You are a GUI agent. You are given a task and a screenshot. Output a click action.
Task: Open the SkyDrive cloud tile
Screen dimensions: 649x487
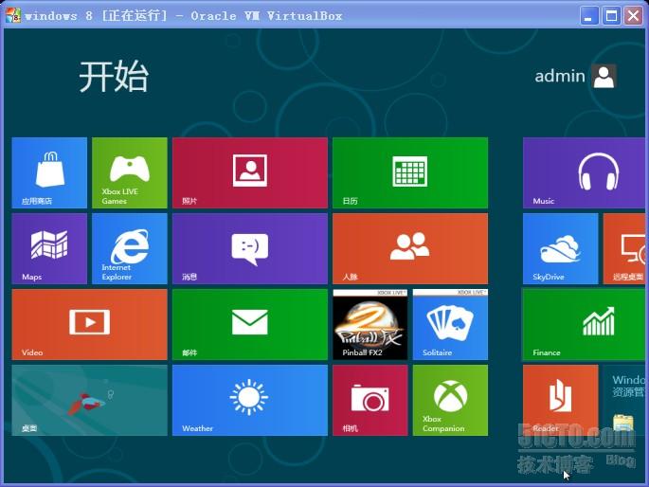[561, 248]
